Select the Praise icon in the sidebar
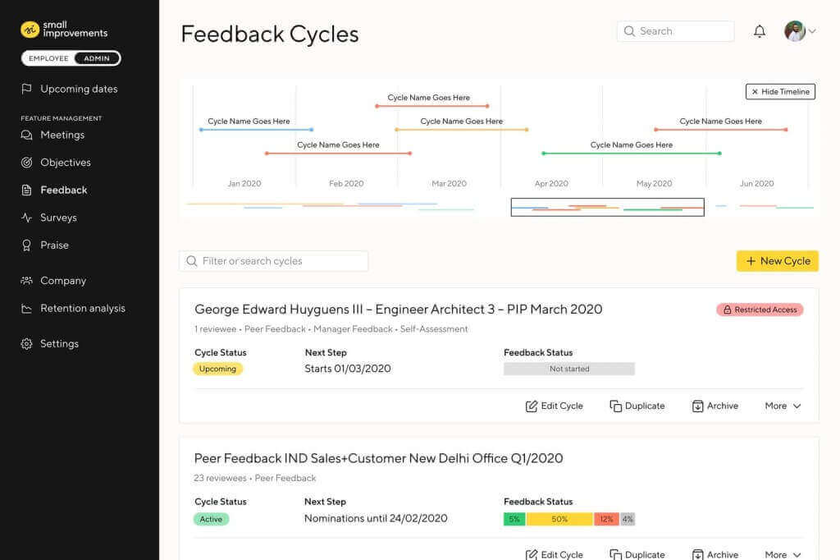This screenshot has height=560, width=840. coord(27,245)
